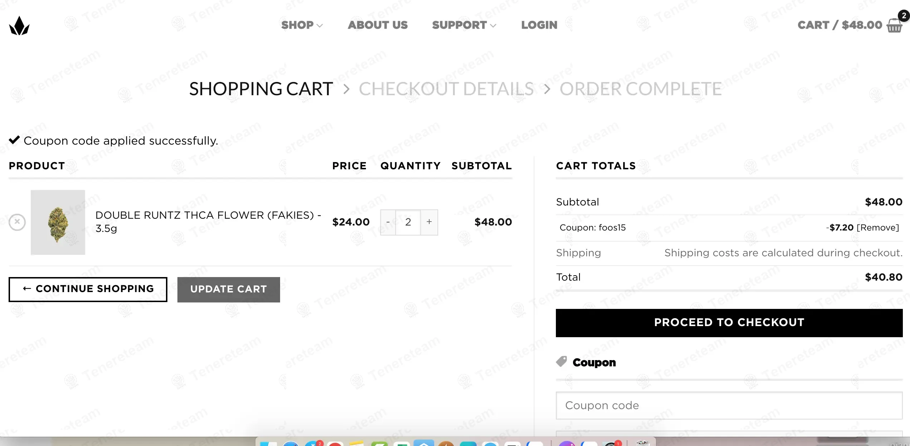Open the Double Runtz product thumbnail
Screen dimensions: 910x446
pyautogui.click(x=58, y=222)
